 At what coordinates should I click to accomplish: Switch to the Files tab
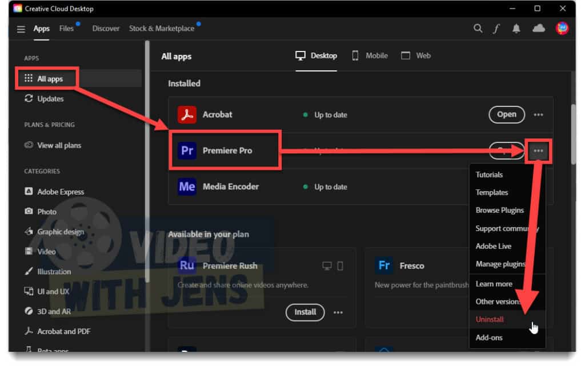coord(66,29)
